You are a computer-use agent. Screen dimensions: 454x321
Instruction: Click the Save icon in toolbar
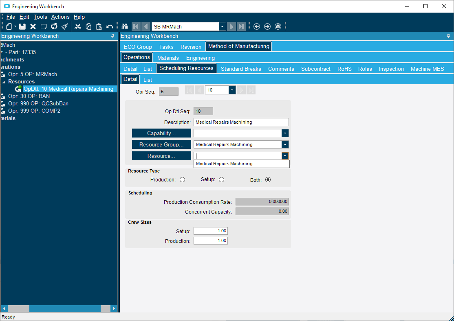[x=22, y=26]
